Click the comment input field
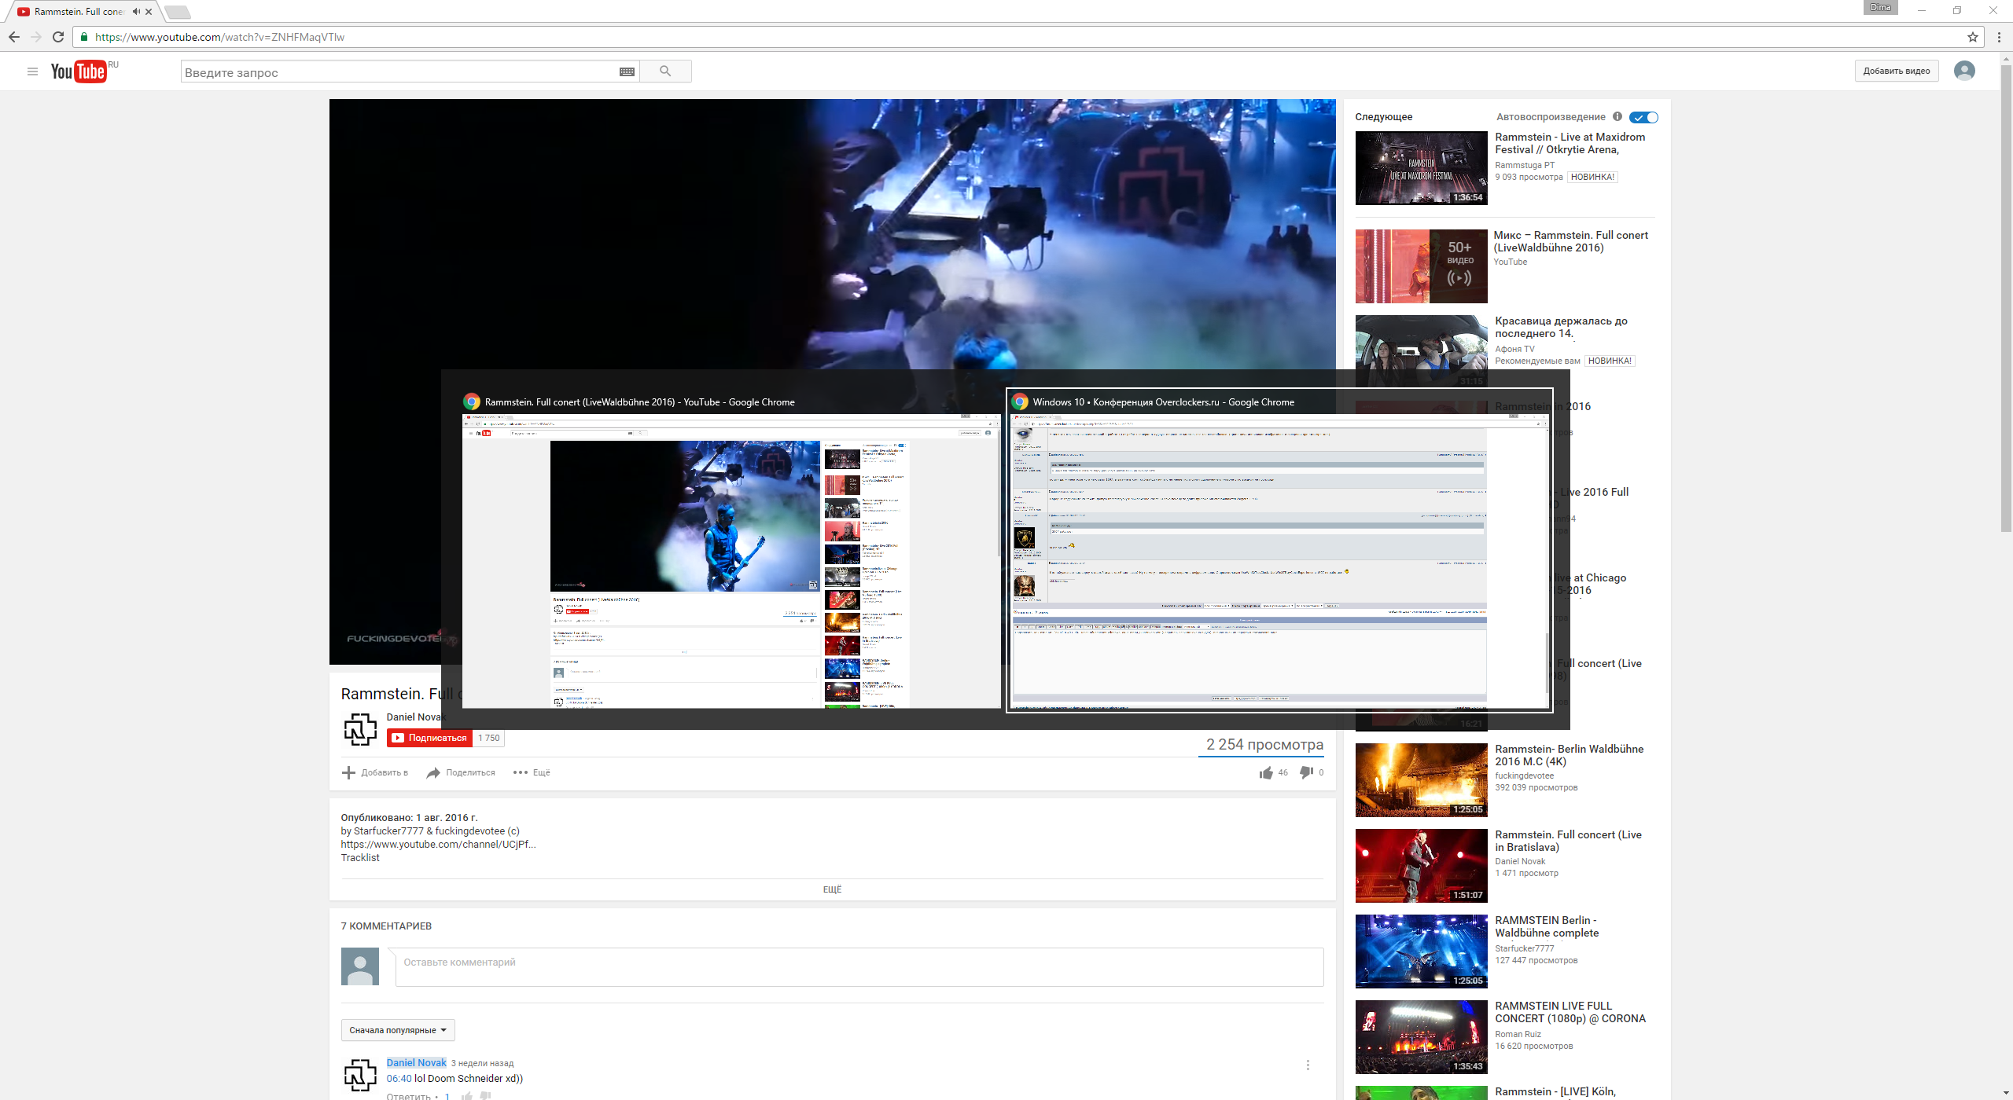Image resolution: width=2013 pixels, height=1100 pixels. coord(859,966)
